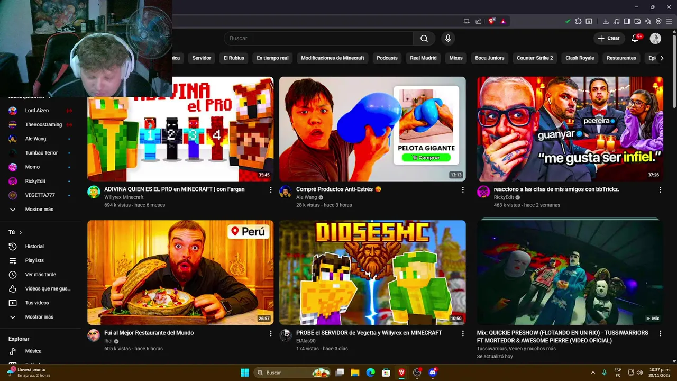Open options menu for PROBÉ el SERVIDOR video
The width and height of the screenshot is (677, 381).
pyautogui.click(x=463, y=333)
